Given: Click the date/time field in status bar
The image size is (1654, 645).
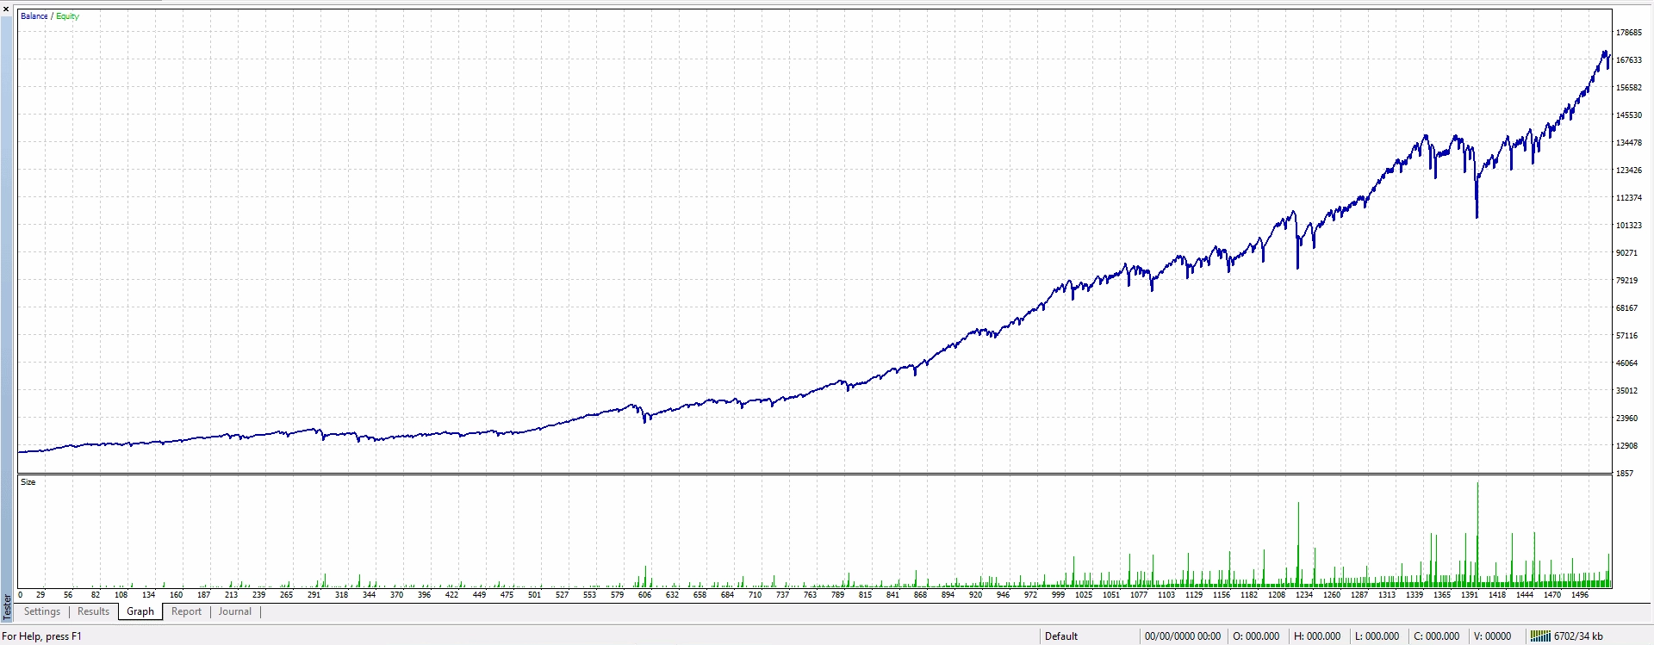Looking at the screenshot, I should coord(1182,636).
